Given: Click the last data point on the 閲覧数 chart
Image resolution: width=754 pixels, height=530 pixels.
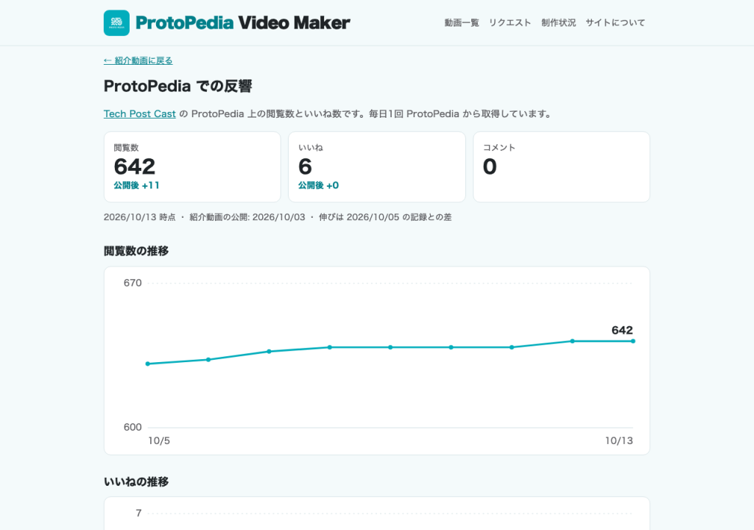Looking at the screenshot, I should point(633,341).
